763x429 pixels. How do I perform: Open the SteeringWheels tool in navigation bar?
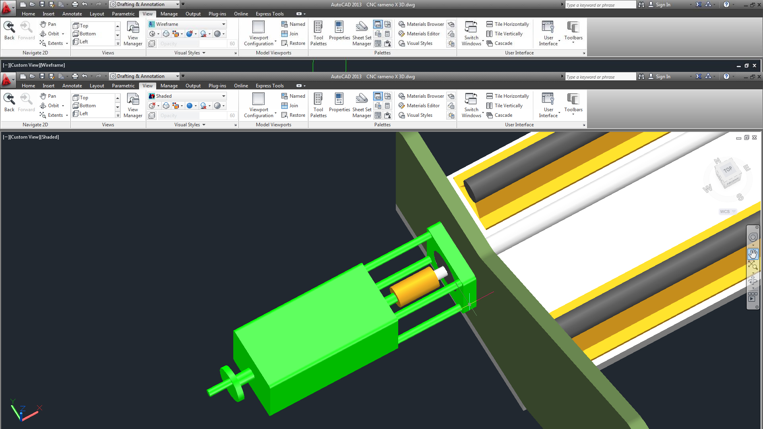point(753,238)
